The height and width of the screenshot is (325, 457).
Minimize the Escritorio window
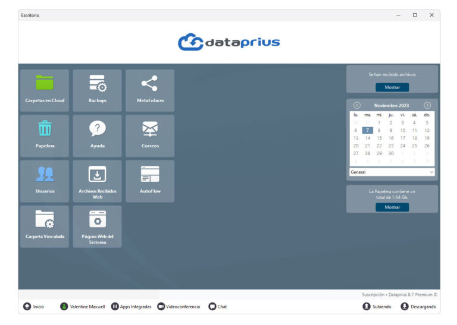(x=399, y=15)
